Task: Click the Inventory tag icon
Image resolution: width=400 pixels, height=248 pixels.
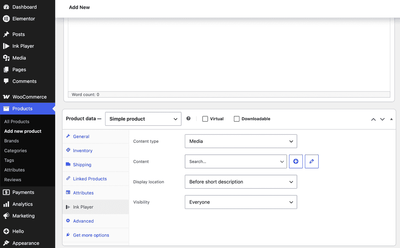Action: click(68, 150)
